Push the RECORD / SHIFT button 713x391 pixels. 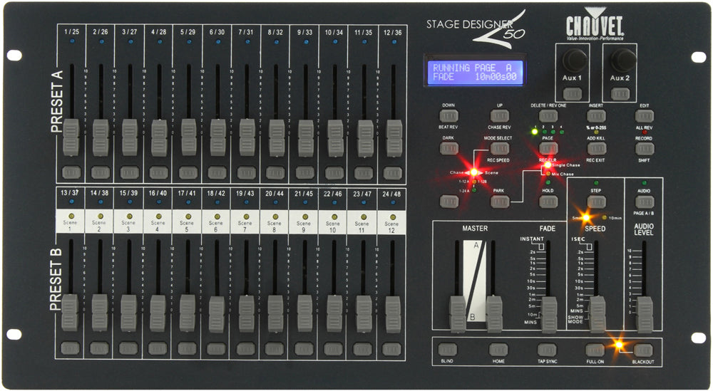[x=645, y=149]
